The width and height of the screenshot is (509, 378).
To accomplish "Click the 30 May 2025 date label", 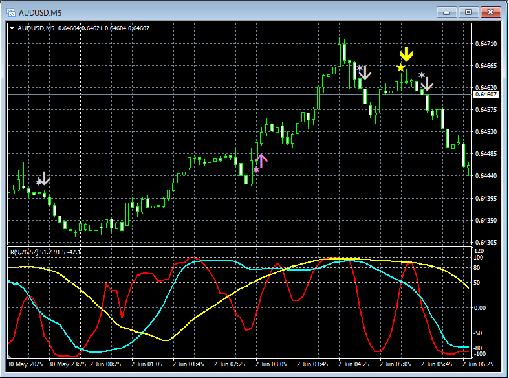I will pos(25,364).
